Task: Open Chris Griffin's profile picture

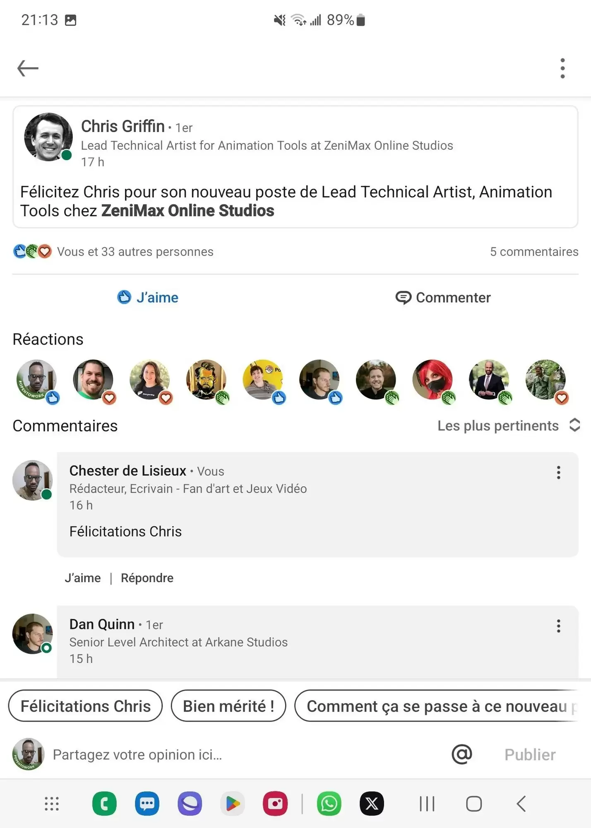Action: 48,137
